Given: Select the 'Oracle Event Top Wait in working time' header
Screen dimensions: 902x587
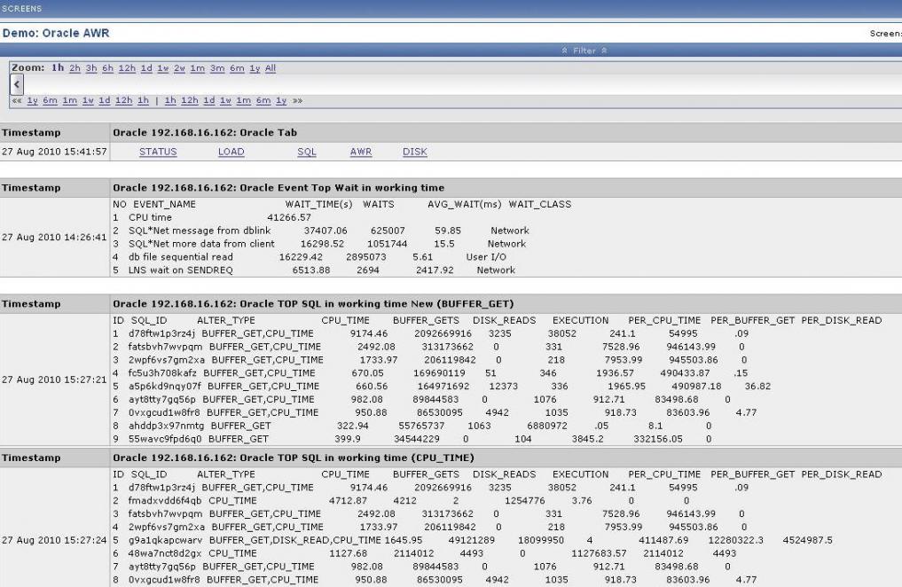Looking at the screenshot, I should 278,188.
